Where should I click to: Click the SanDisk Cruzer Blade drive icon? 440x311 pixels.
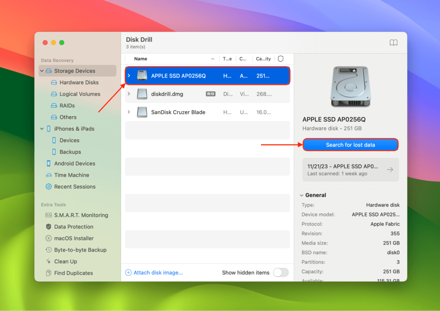pos(142,112)
